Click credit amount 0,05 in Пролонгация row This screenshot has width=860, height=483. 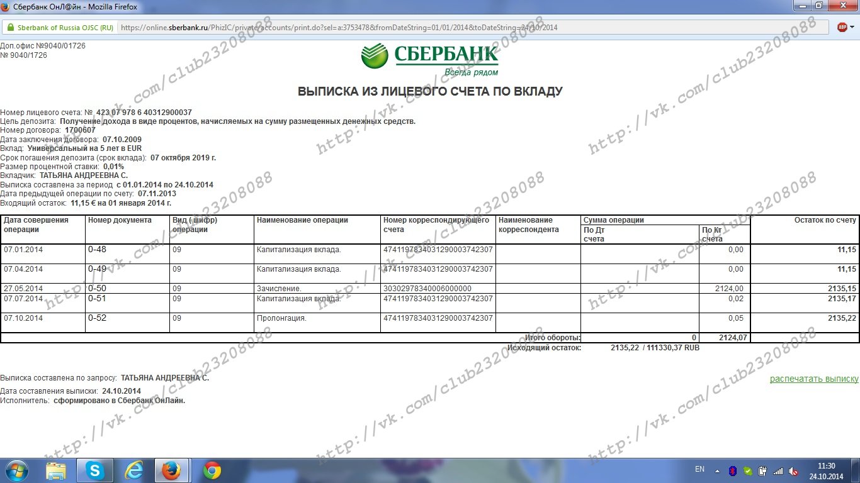735,318
